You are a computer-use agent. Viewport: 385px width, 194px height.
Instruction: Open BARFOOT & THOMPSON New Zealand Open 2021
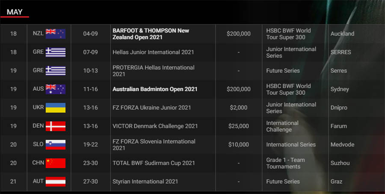151,34
